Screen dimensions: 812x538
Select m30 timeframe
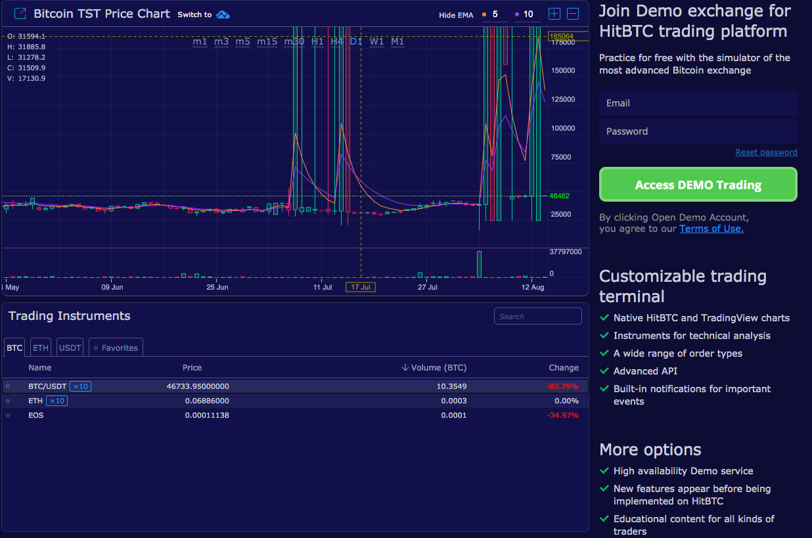(294, 41)
